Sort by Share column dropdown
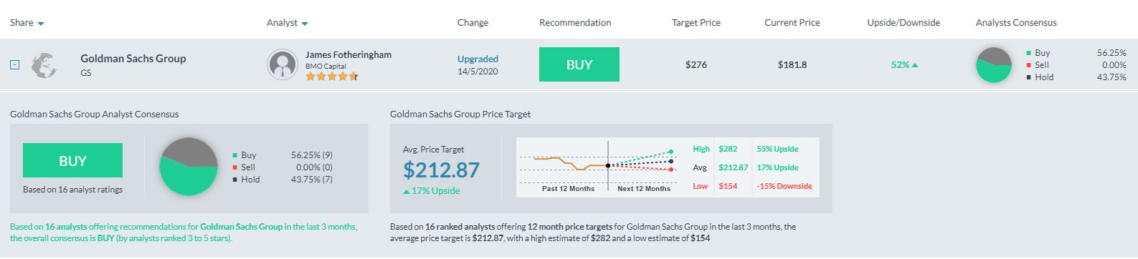The width and height of the screenshot is (1138, 259). tap(41, 24)
